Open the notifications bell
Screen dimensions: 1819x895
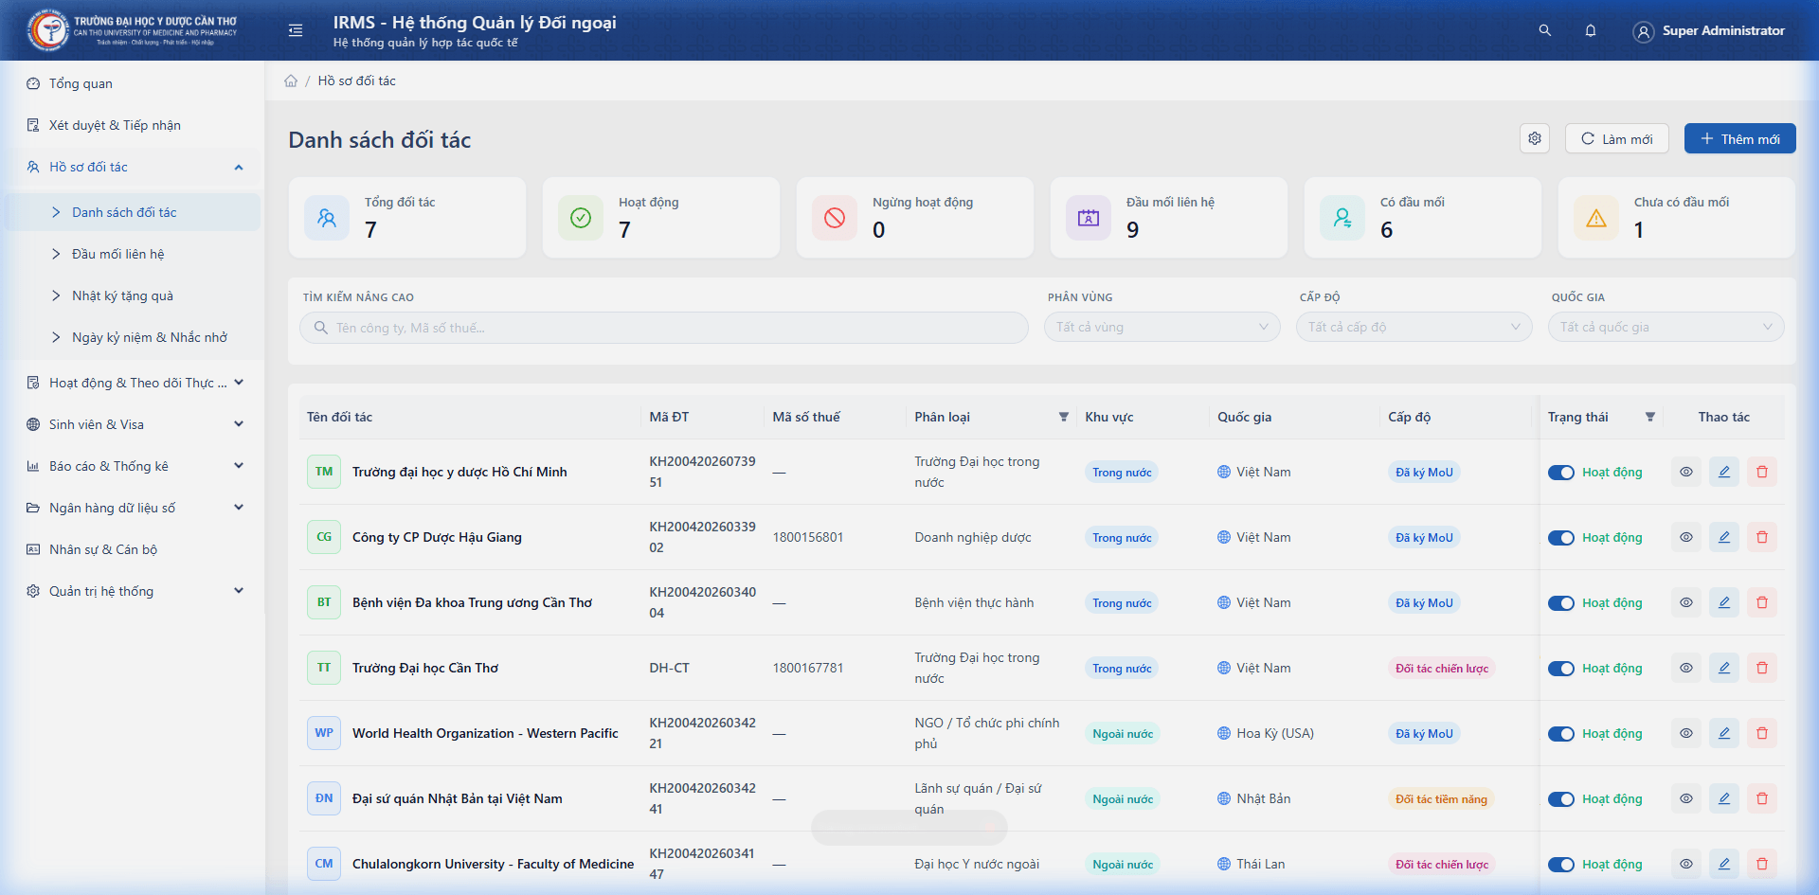point(1591,30)
